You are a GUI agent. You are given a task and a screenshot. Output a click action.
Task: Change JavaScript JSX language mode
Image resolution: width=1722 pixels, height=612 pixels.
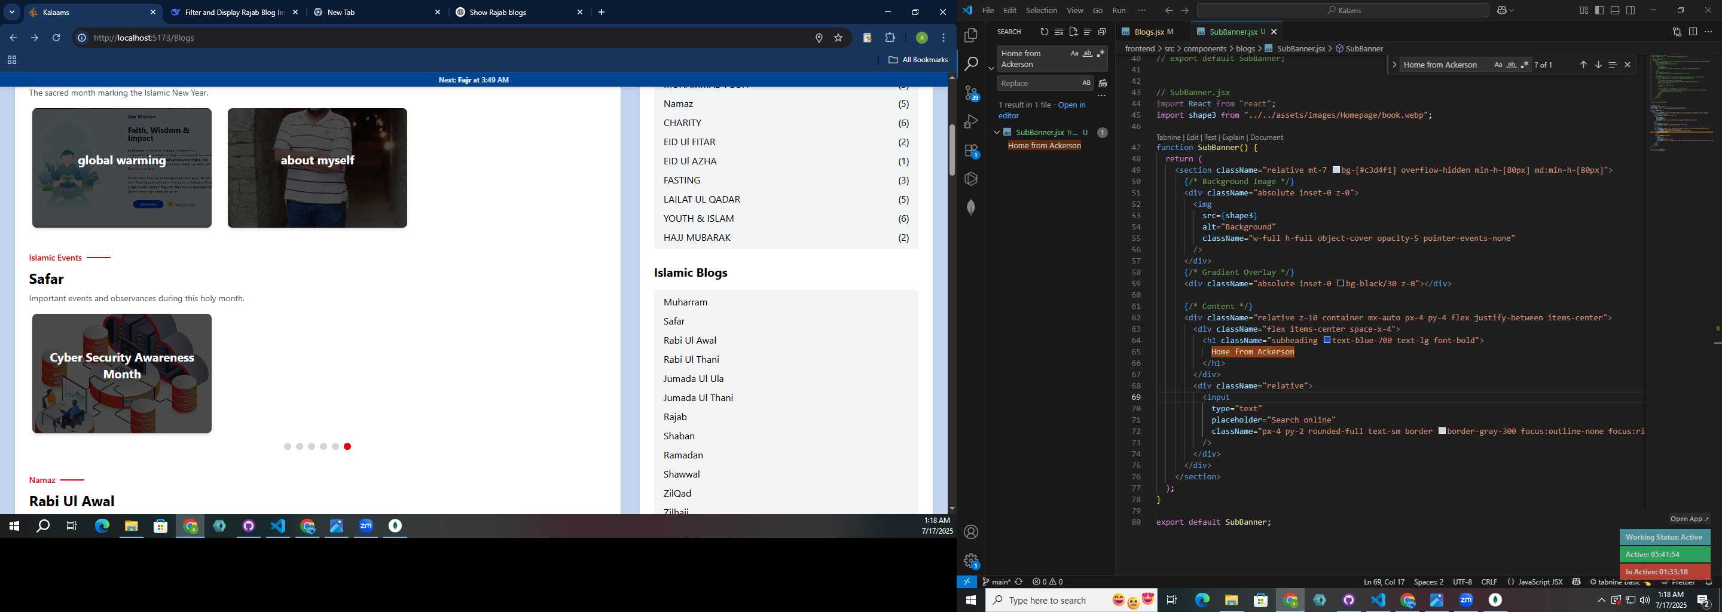1540,582
